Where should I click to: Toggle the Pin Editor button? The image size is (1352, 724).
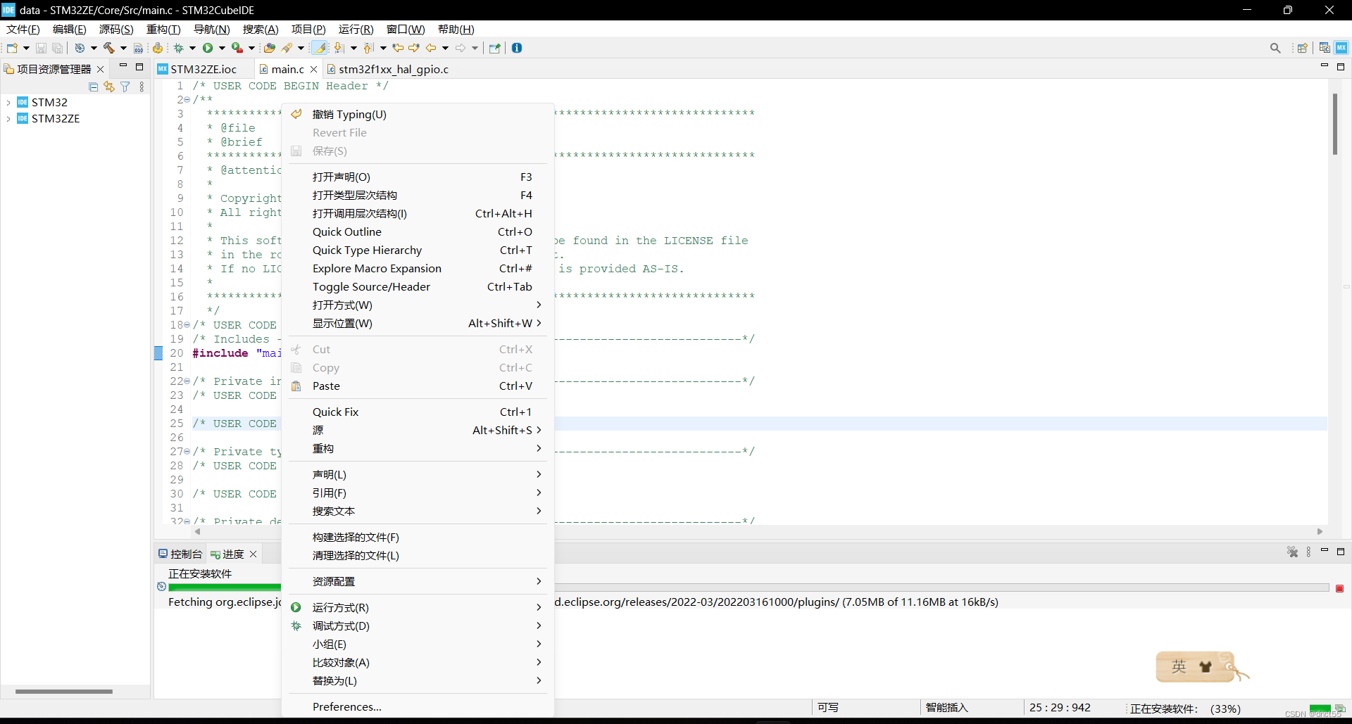click(x=494, y=48)
